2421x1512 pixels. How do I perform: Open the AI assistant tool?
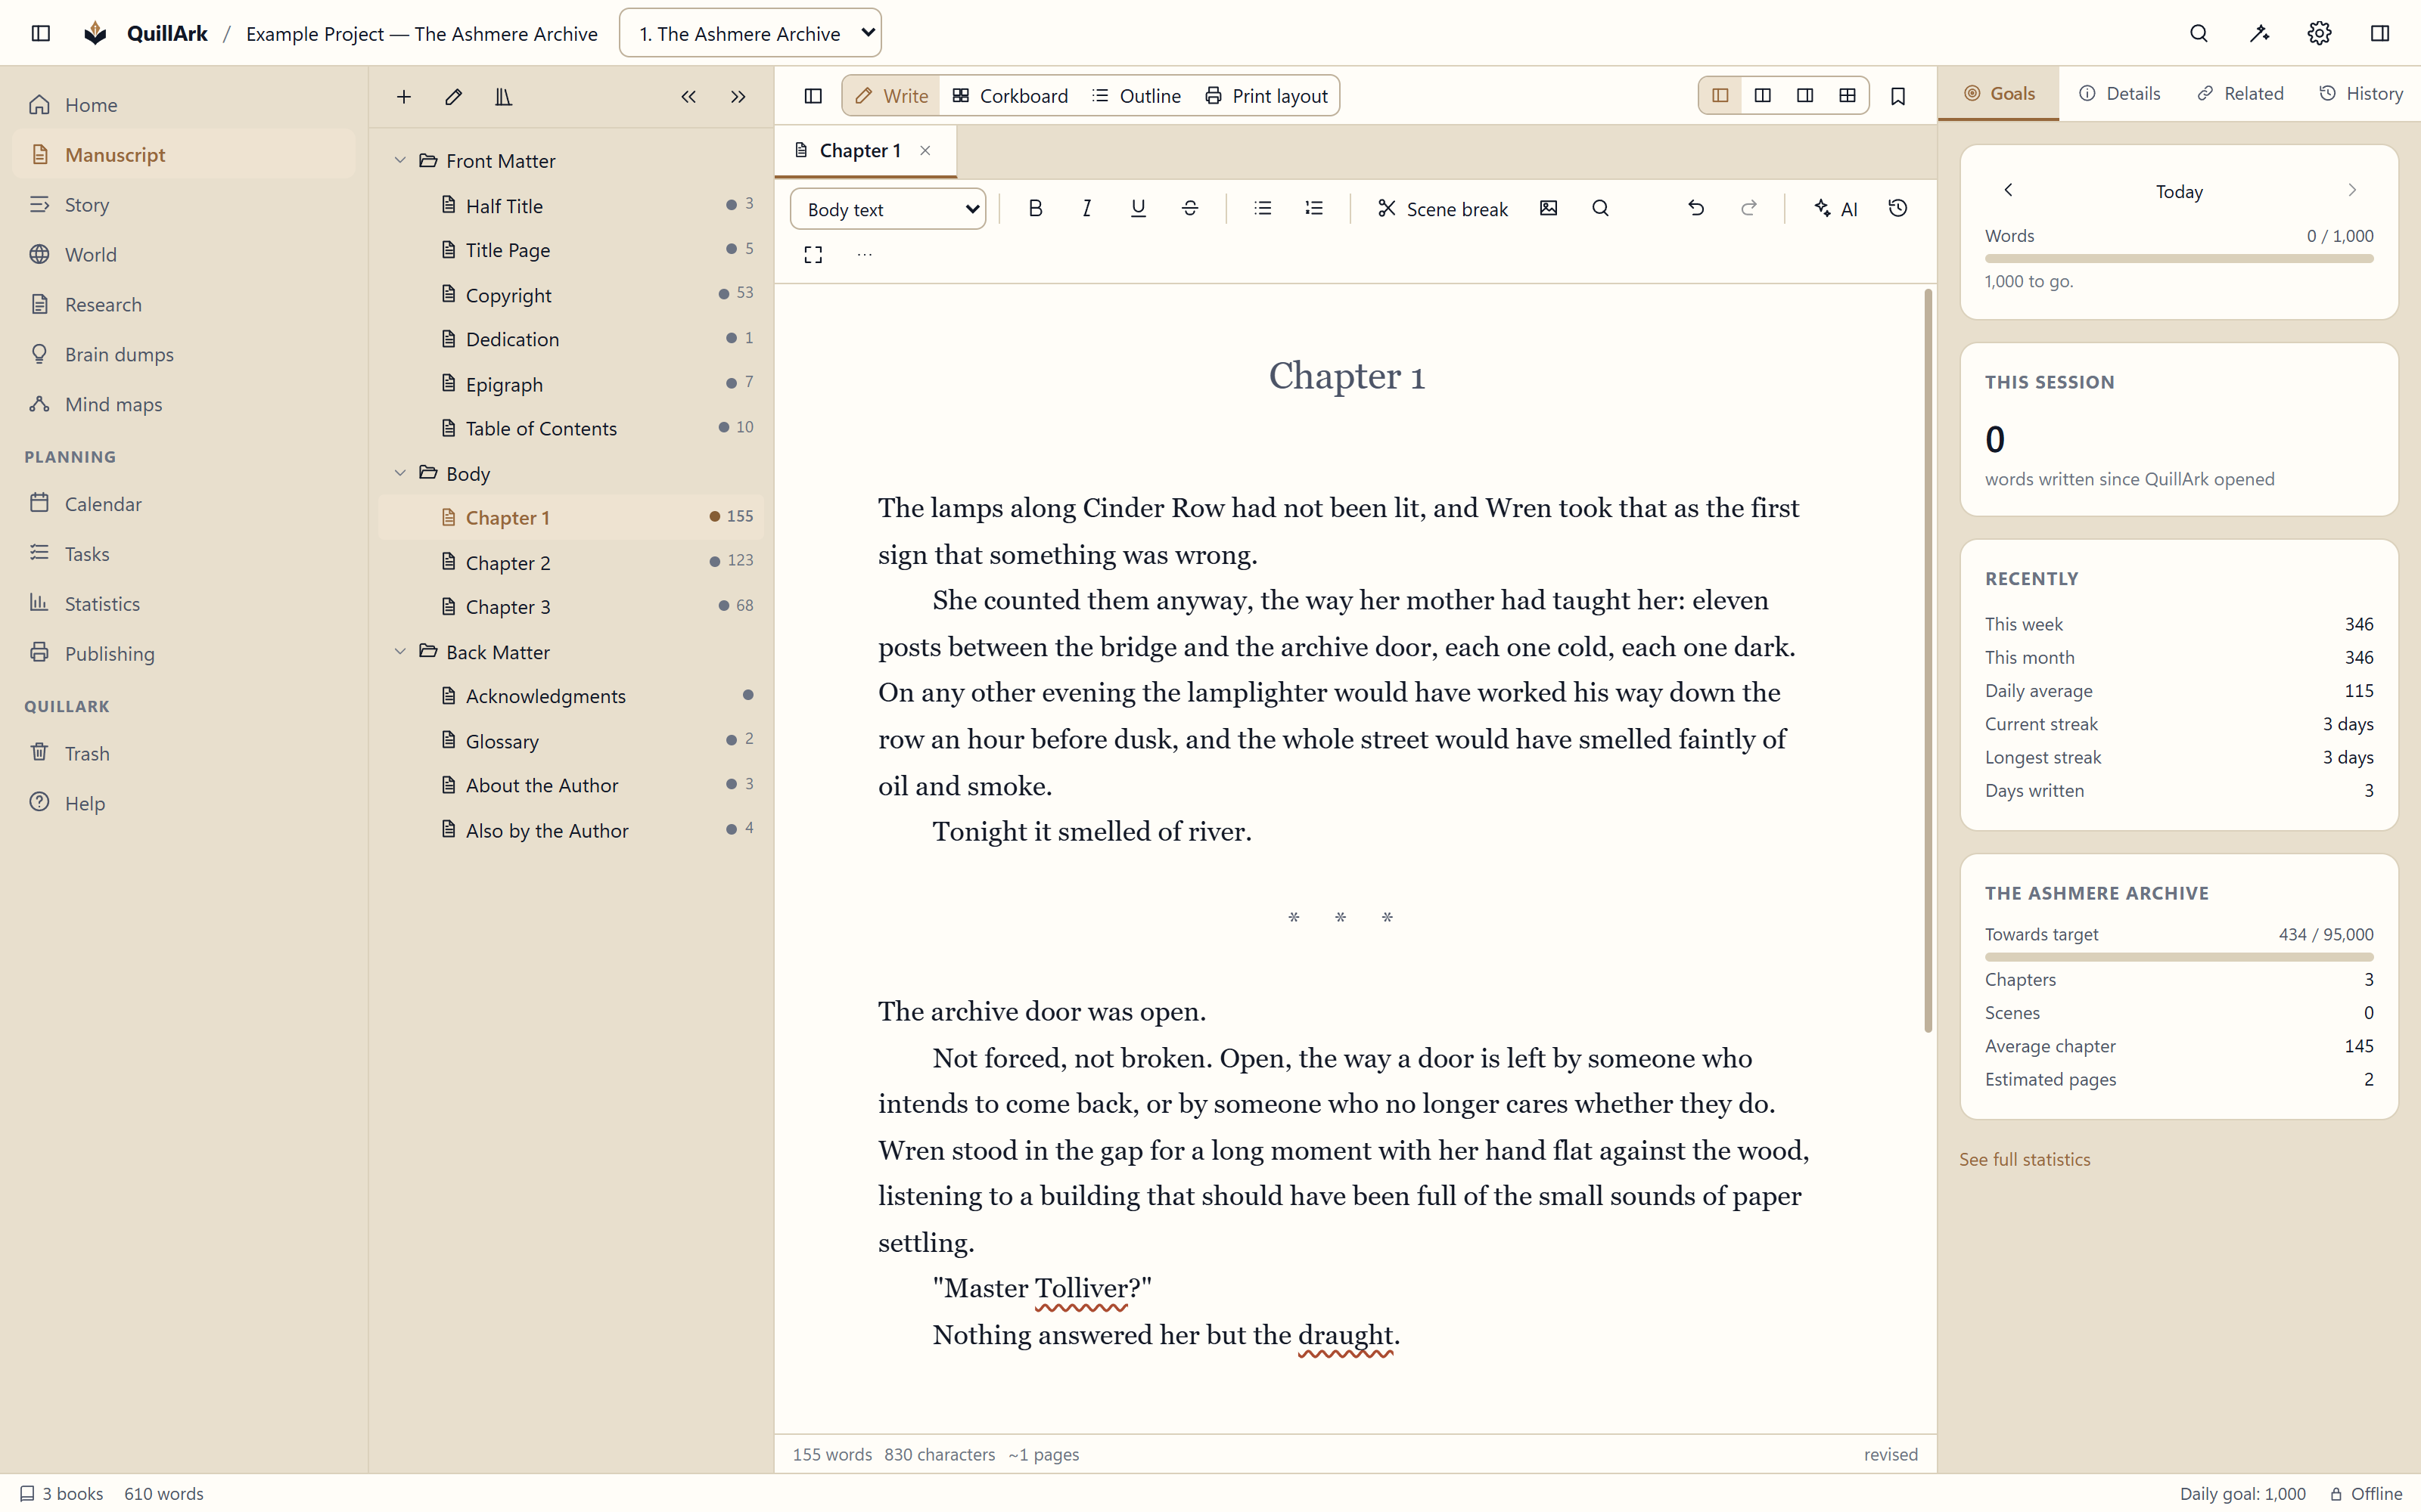tap(1835, 209)
